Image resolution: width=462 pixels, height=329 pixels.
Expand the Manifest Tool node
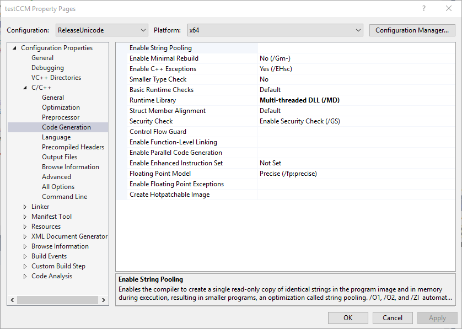[x=25, y=217]
